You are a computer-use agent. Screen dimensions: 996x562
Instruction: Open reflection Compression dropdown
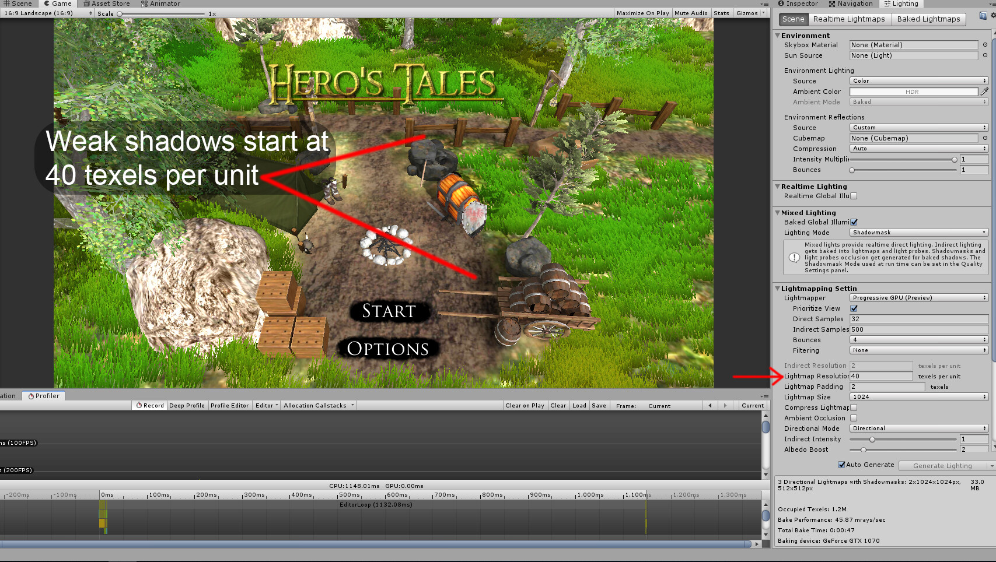918,149
